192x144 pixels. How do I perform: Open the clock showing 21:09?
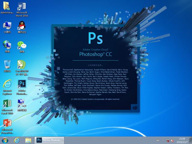[182, 140]
